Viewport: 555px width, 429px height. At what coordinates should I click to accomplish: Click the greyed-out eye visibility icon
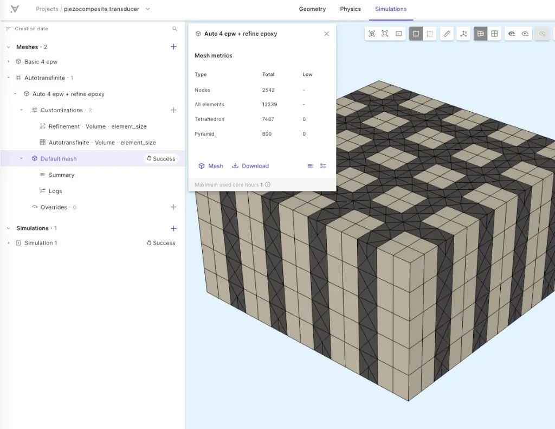tap(542, 34)
